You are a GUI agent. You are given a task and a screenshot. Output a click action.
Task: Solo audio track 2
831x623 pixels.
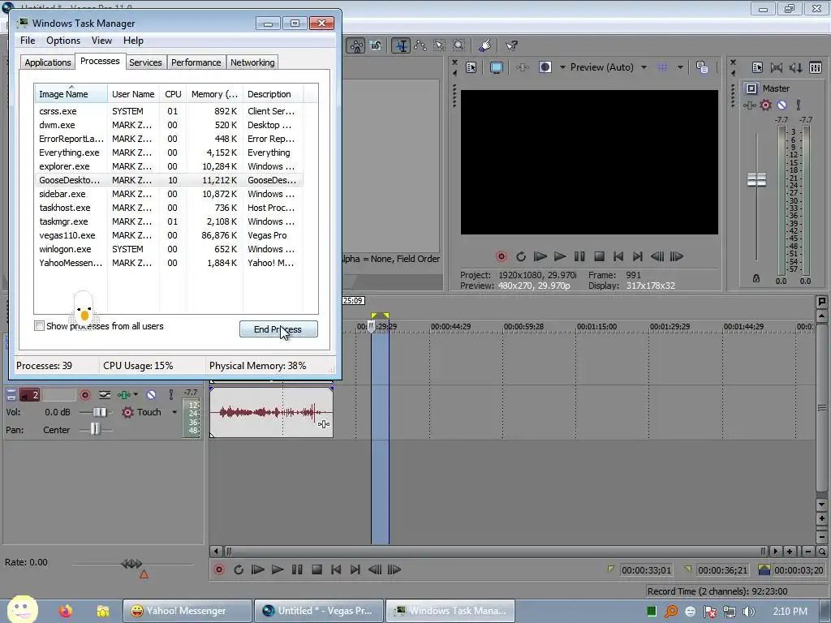[170, 395]
